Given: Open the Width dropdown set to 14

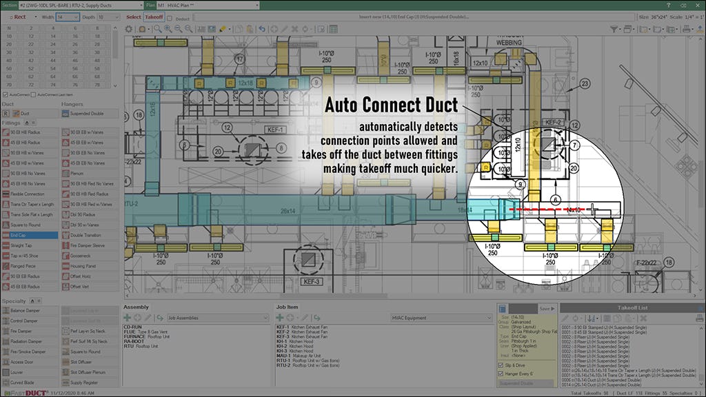Looking at the screenshot, I should (x=69, y=17).
